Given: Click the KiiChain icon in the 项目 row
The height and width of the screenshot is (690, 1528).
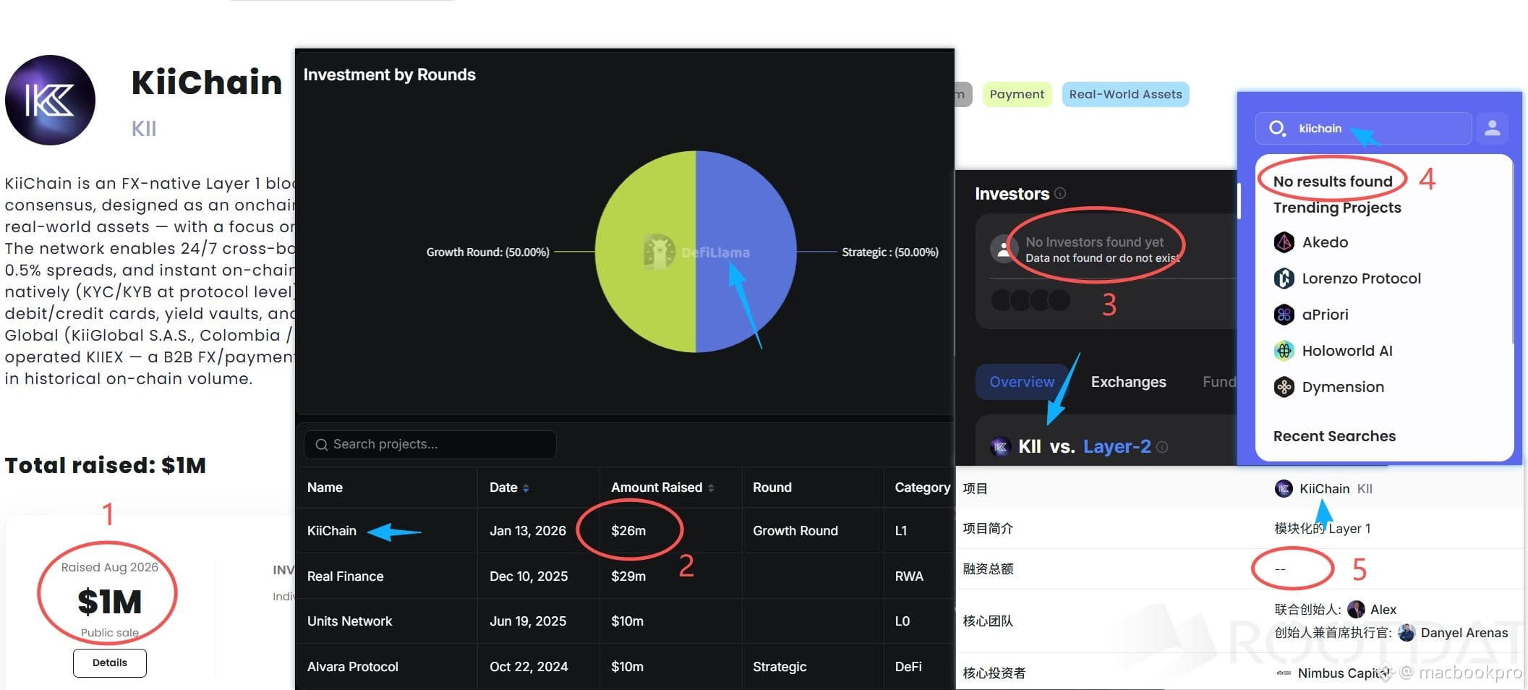Looking at the screenshot, I should (1284, 489).
